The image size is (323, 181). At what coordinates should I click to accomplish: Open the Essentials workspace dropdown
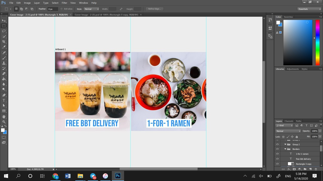(309, 9)
